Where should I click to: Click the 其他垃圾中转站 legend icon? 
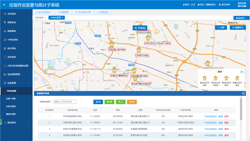226,78
